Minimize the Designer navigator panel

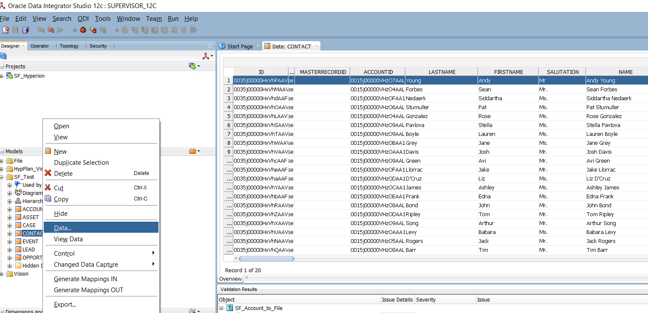[209, 46]
